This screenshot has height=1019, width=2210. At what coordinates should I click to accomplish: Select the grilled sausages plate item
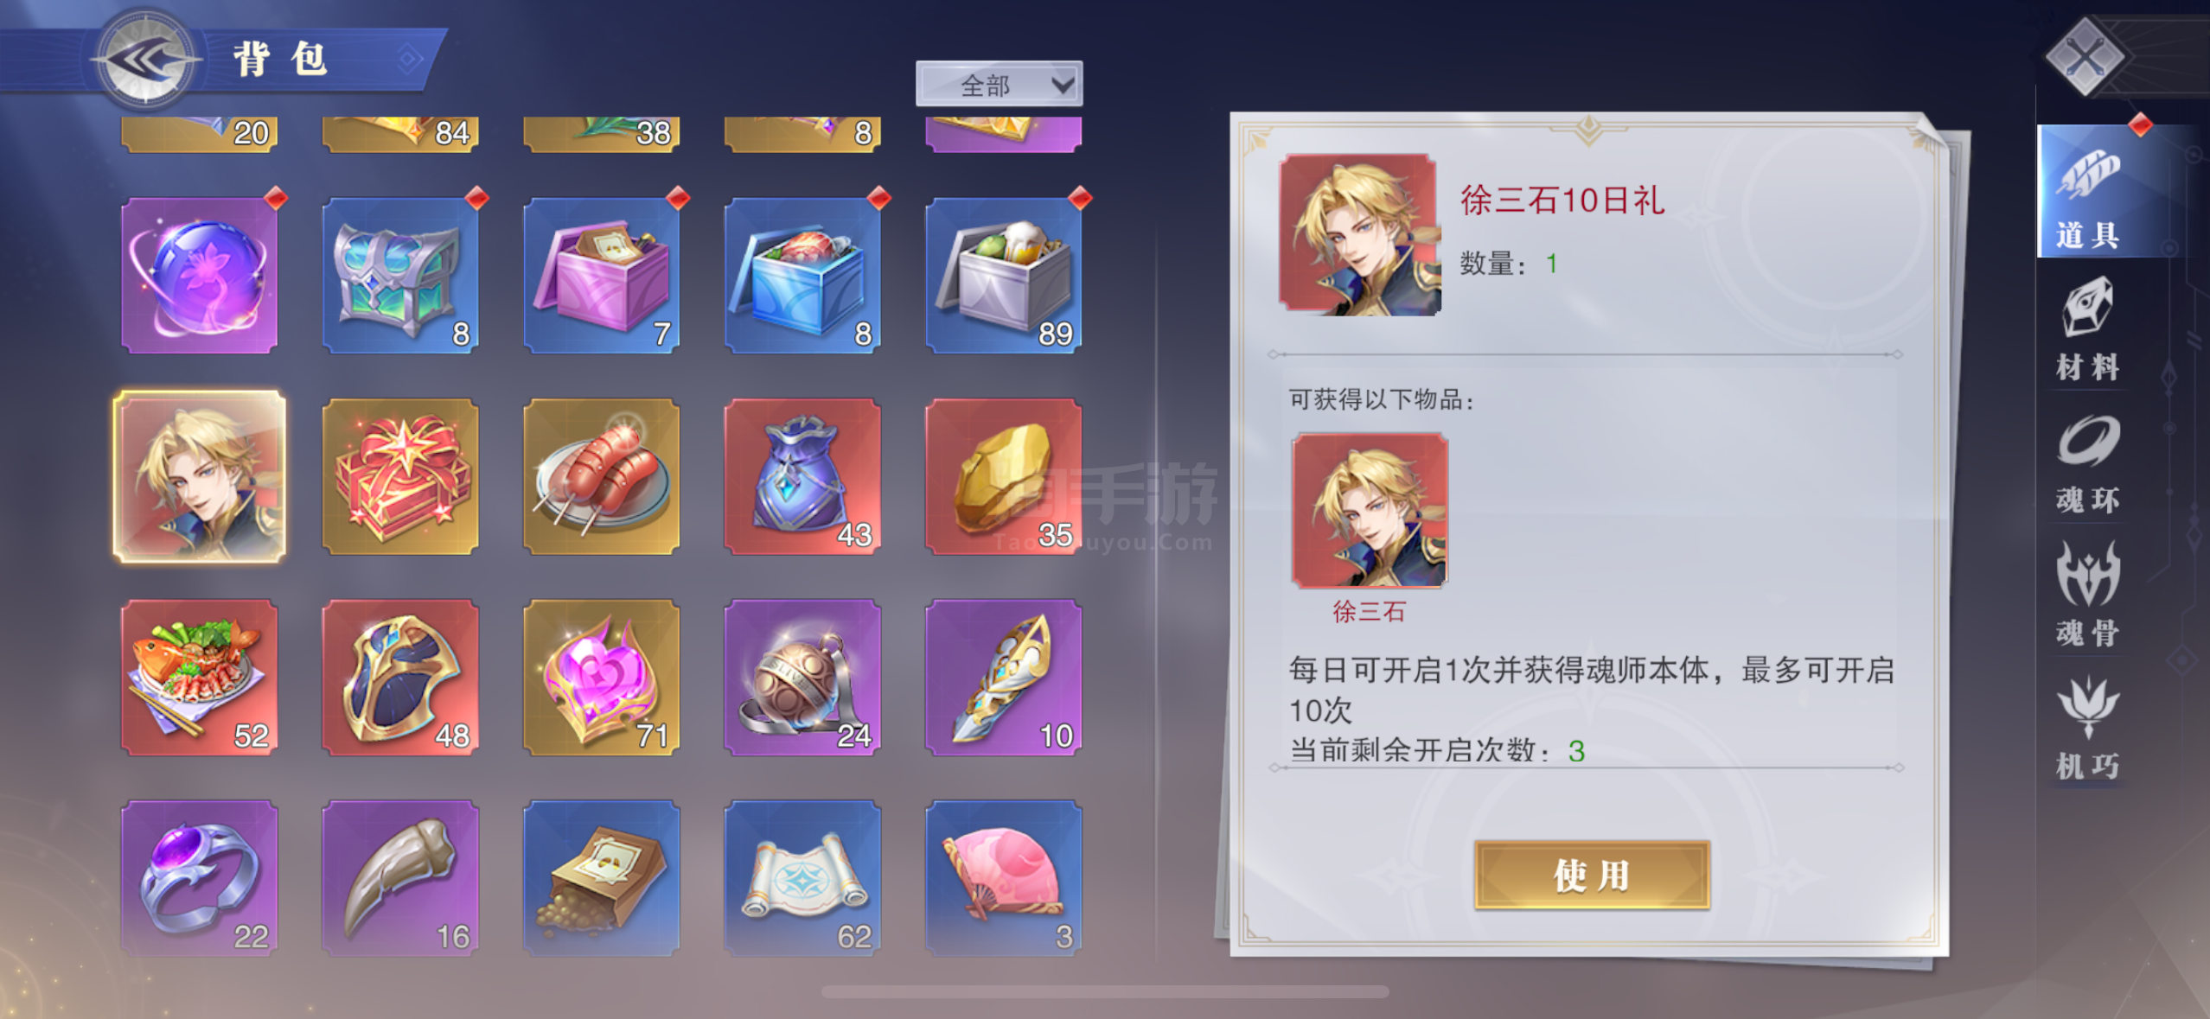click(601, 476)
